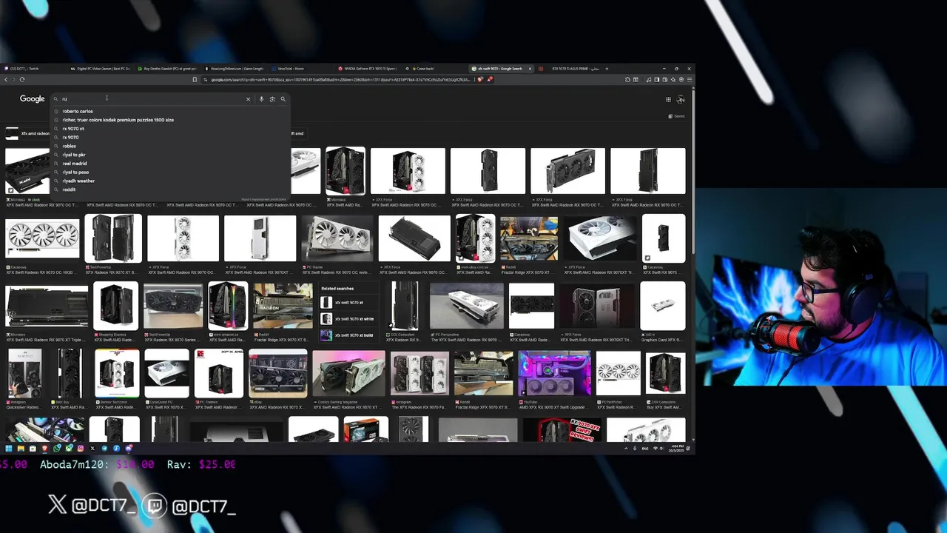Screen dimensions: 947x533
Task: Select the 'riyal to pkr' suggestion
Action: 74,155
